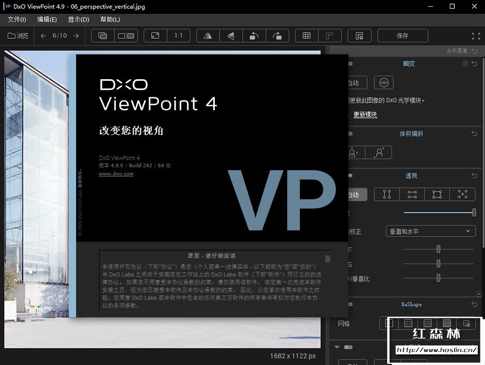Click the 6/10 image counter

coord(60,36)
